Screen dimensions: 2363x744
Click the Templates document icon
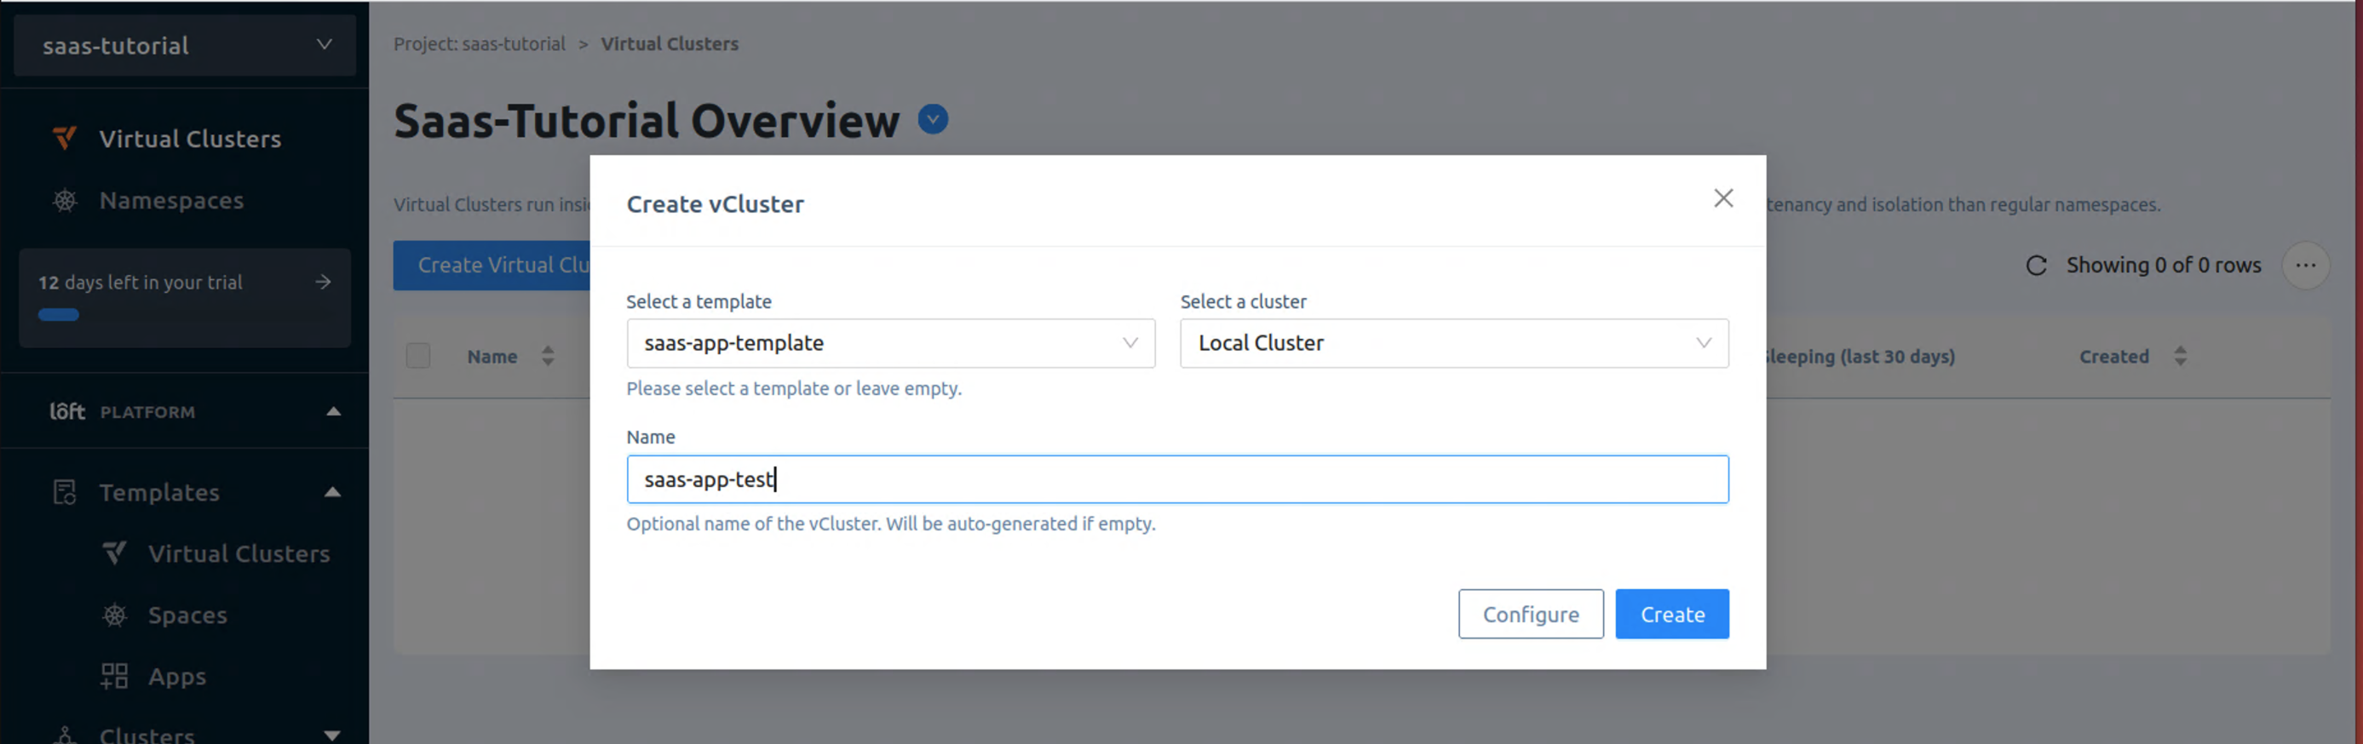[x=64, y=492]
